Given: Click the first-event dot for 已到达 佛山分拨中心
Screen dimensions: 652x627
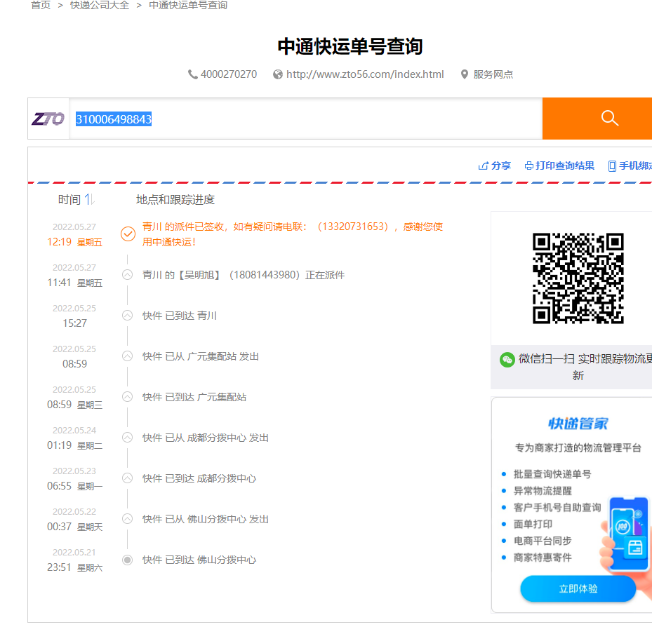Looking at the screenshot, I should coord(127,560).
